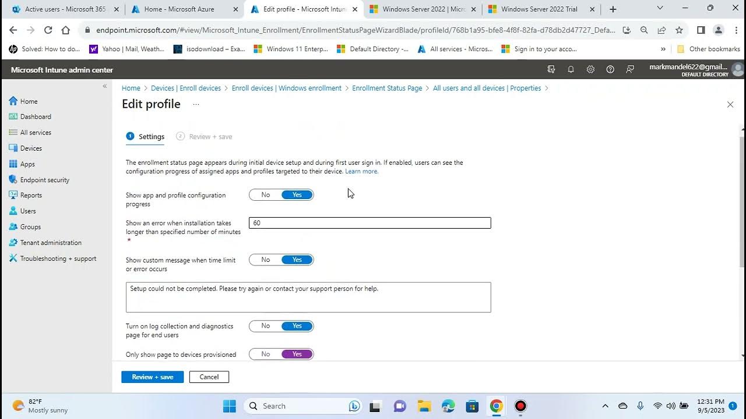Image resolution: width=746 pixels, height=419 pixels.
Task: Click the browser home icon
Action: [x=65, y=30]
